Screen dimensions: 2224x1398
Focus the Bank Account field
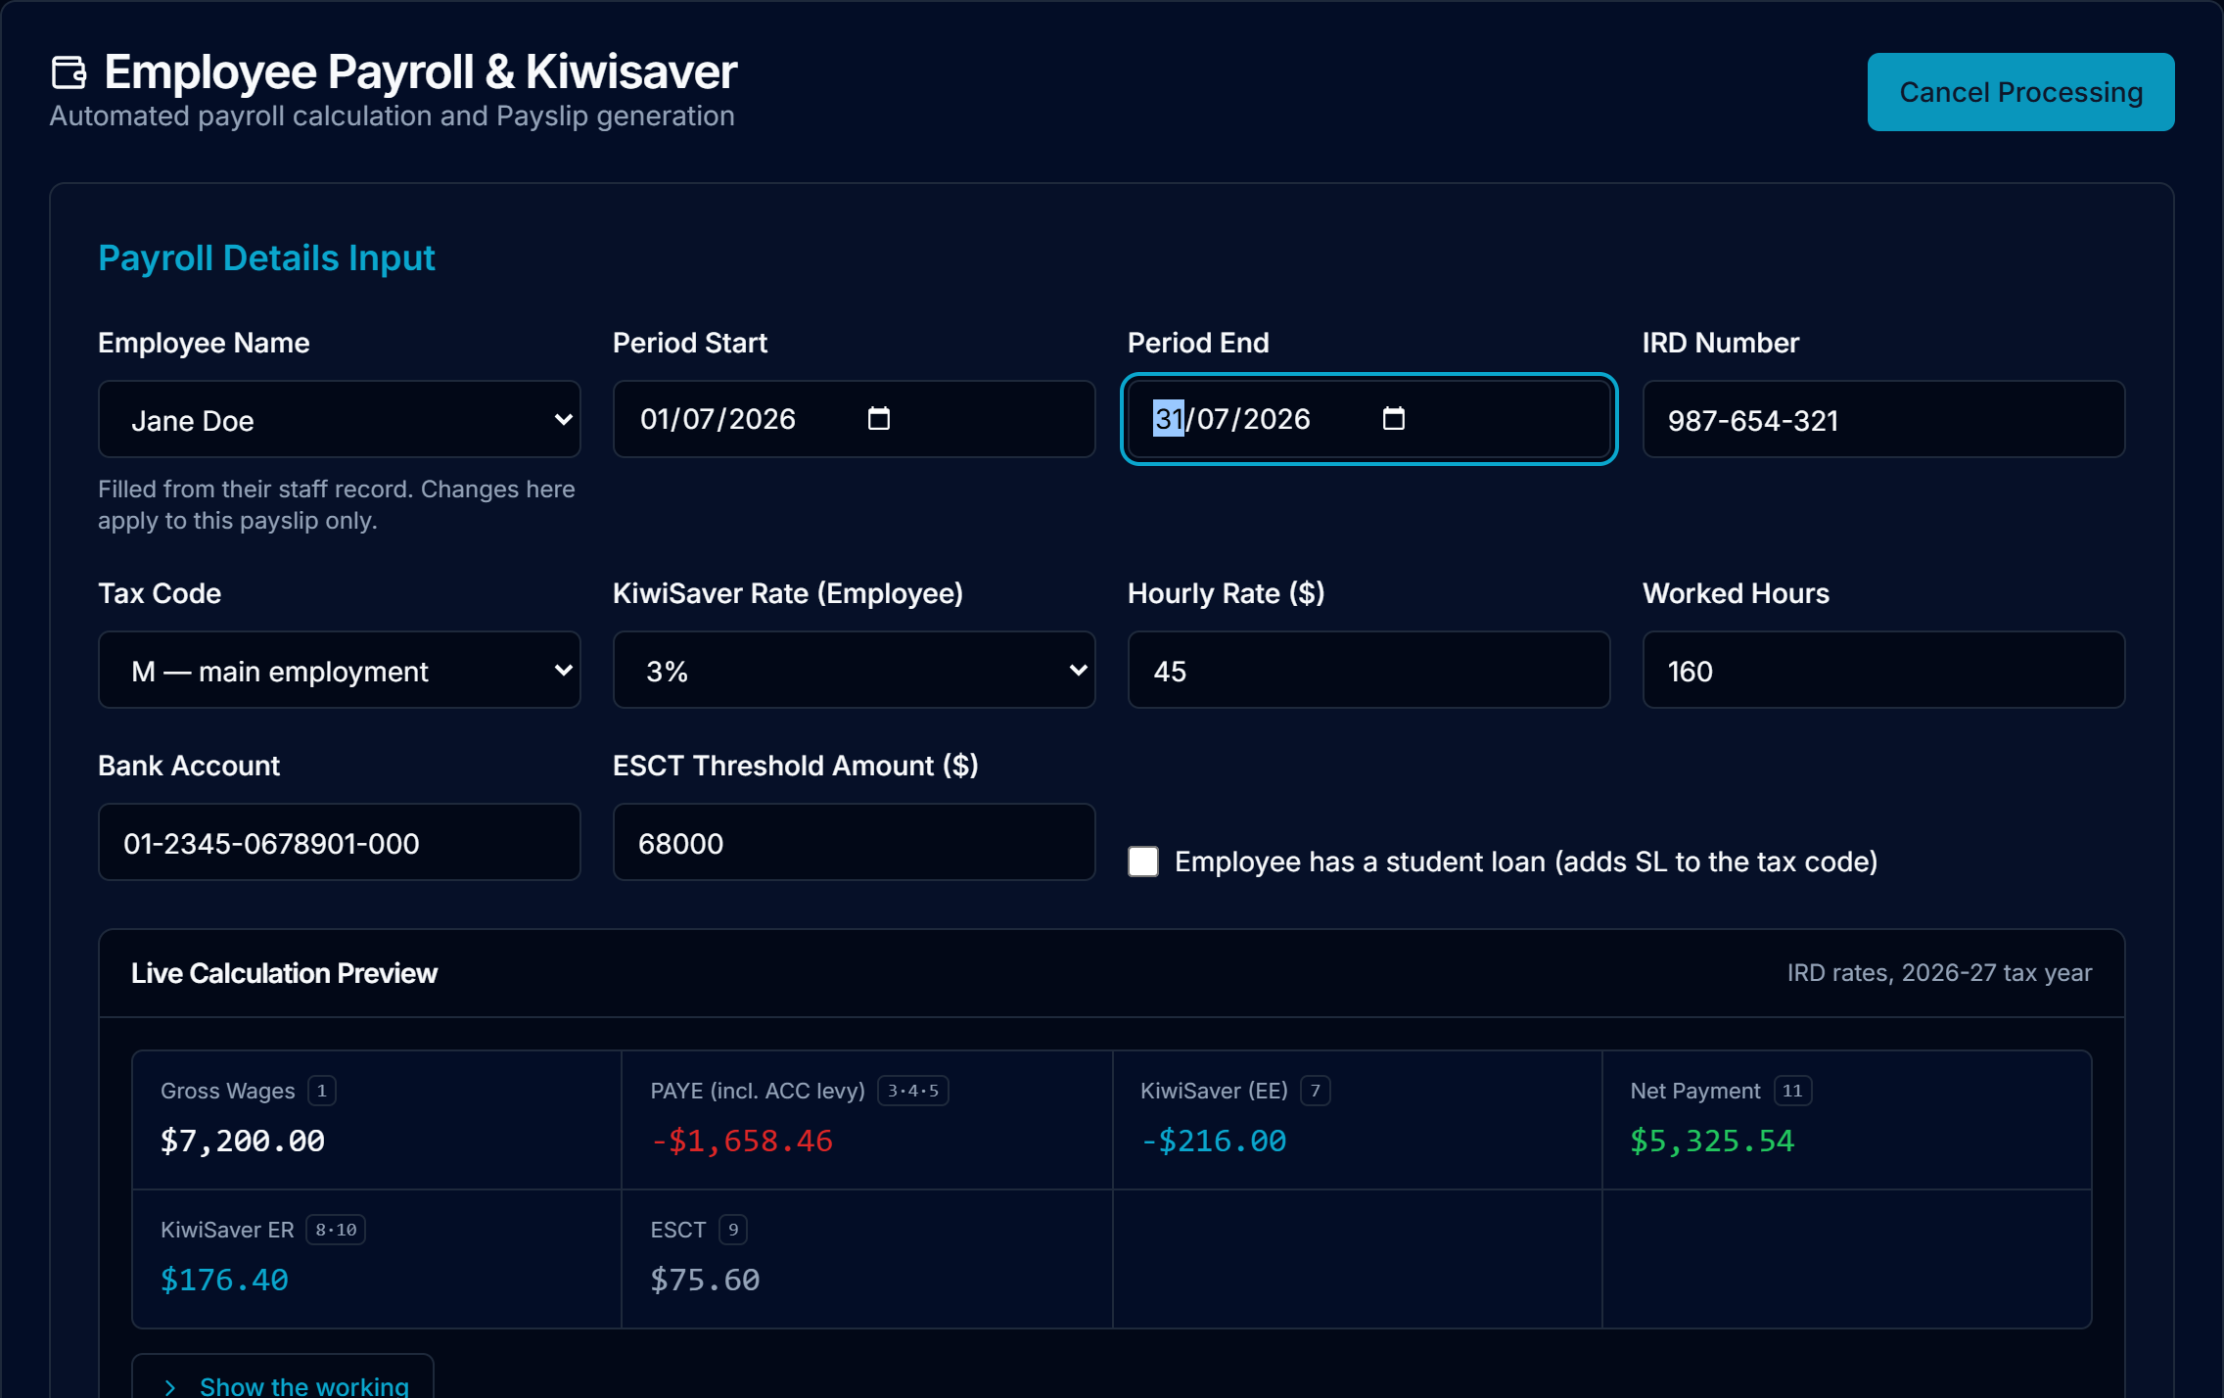tap(340, 842)
